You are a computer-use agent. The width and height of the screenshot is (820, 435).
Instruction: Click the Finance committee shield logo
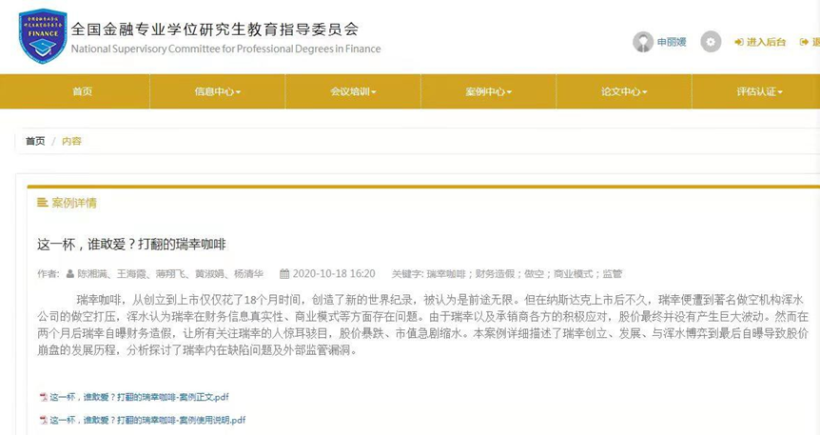[x=43, y=36]
